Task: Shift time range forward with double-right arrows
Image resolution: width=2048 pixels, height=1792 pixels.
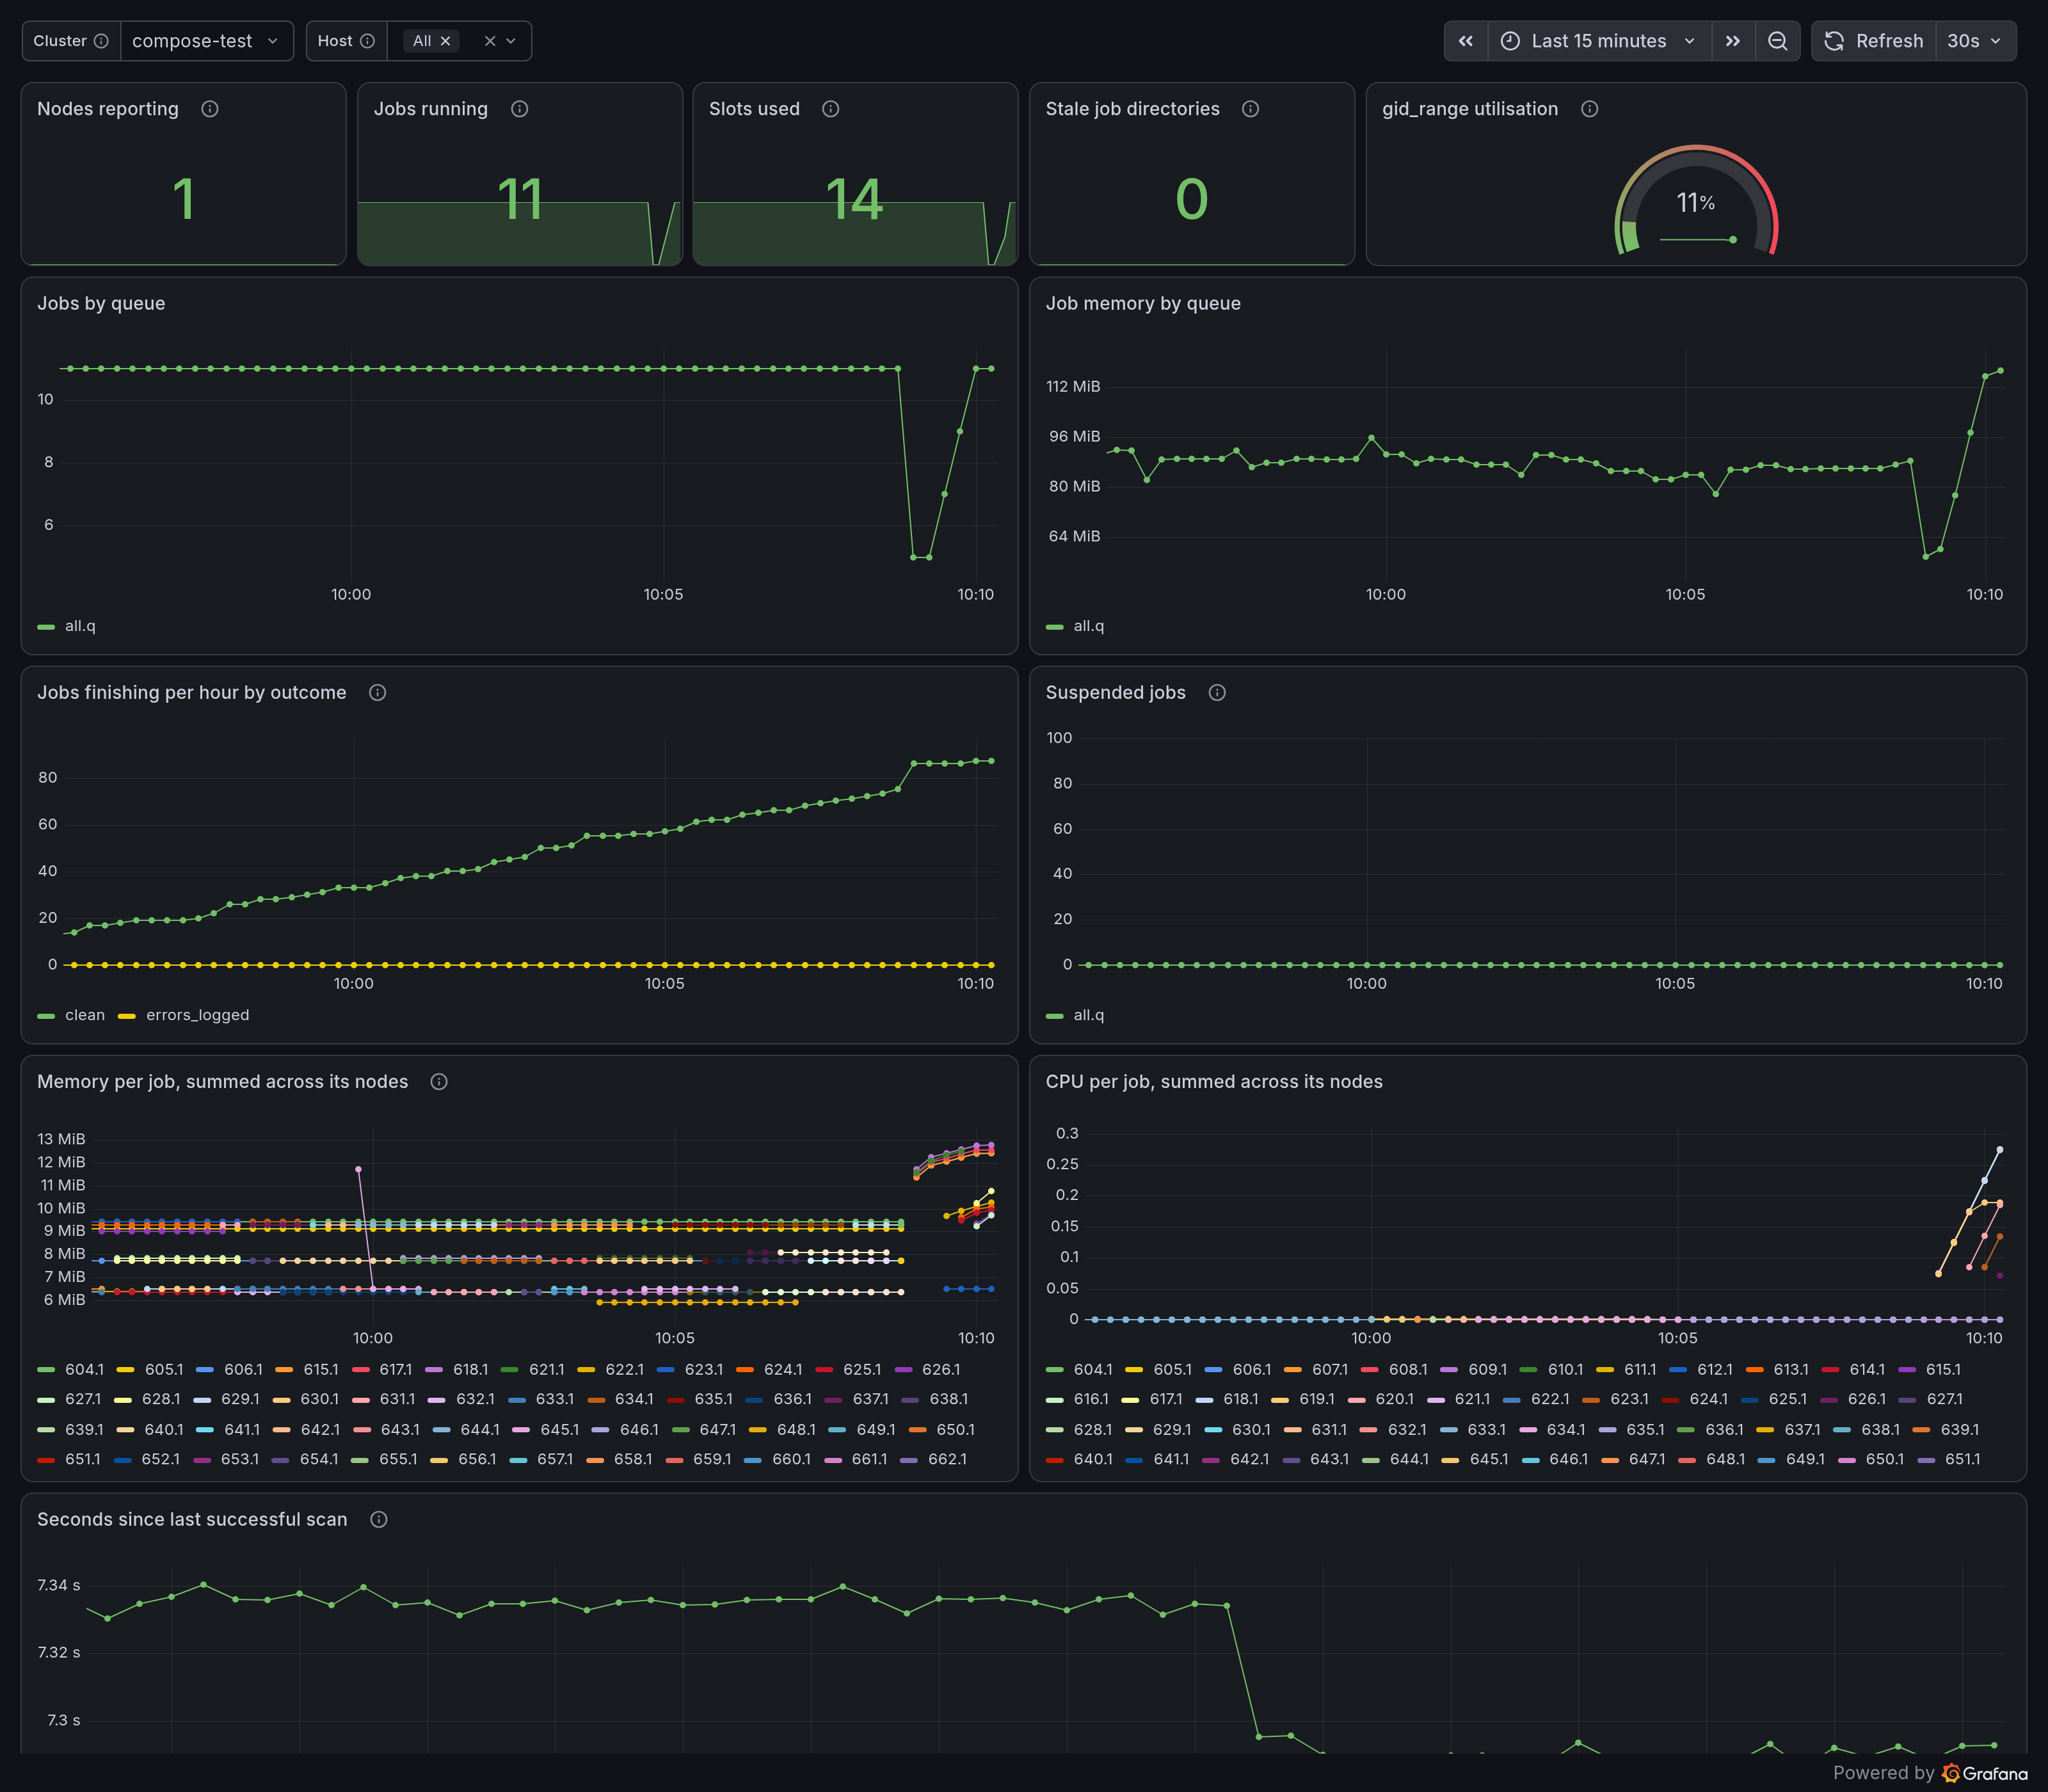Action: point(1733,41)
